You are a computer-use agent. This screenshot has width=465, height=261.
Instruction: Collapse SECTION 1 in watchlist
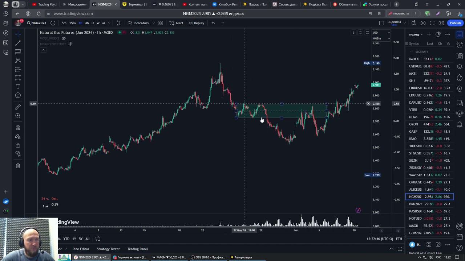click(x=411, y=51)
